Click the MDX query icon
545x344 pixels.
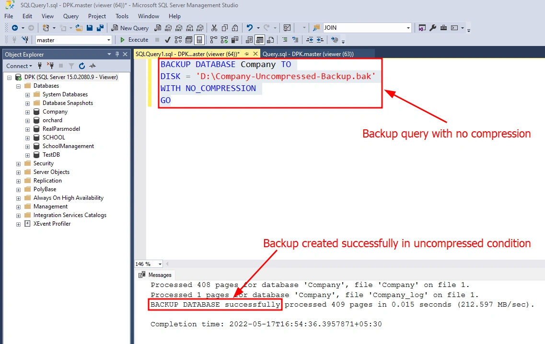coord(168,28)
